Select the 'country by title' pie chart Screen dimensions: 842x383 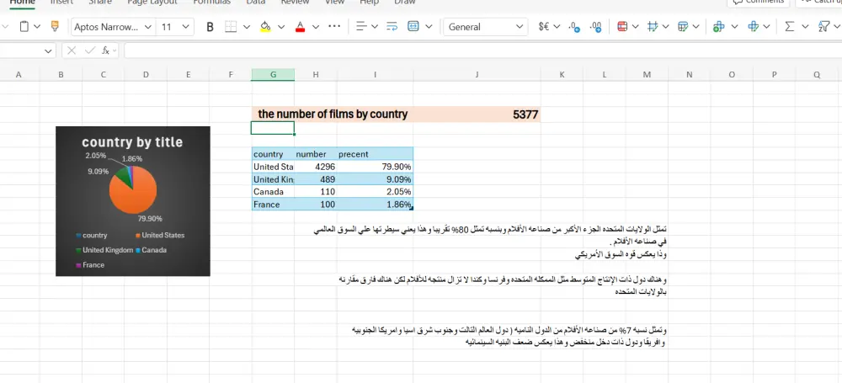point(133,201)
